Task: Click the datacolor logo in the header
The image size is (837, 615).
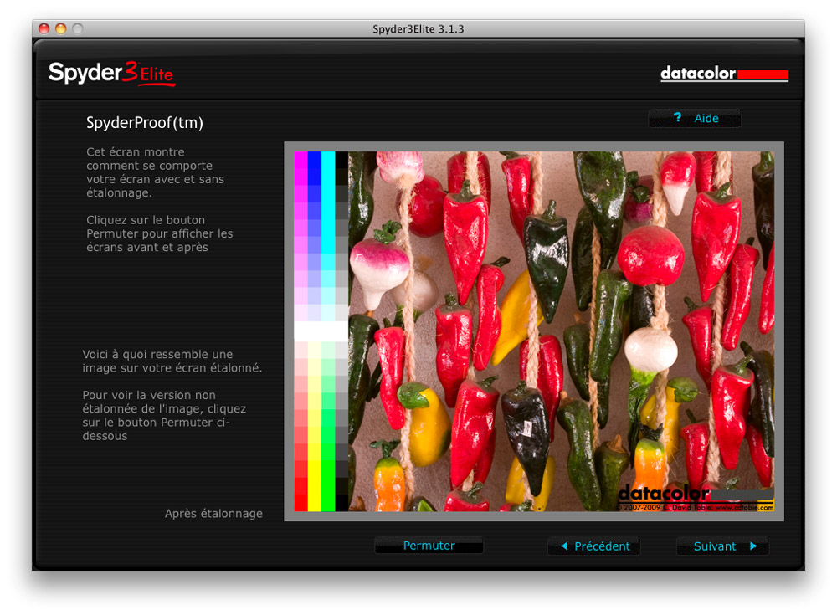Action: [724, 73]
